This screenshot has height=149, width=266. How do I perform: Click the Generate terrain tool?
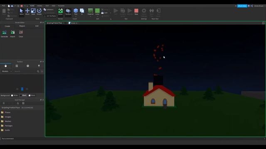(x=4, y=34)
